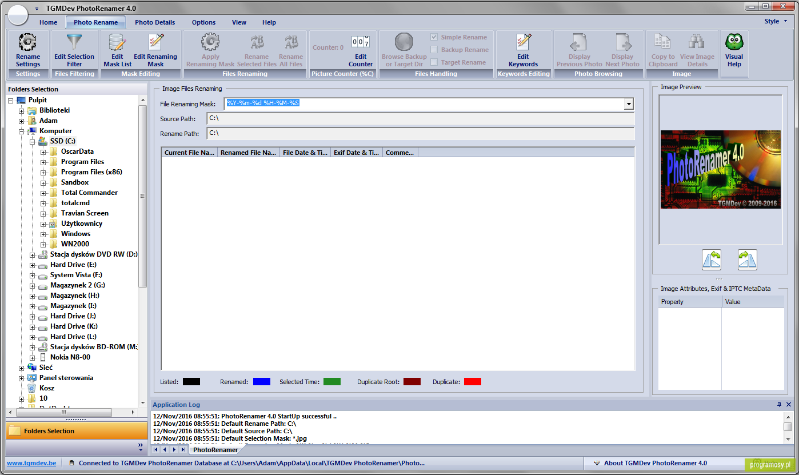This screenshot has height=475, width=799.
Task: Click the Renamed blue color swatch
Action: point(262,381)
